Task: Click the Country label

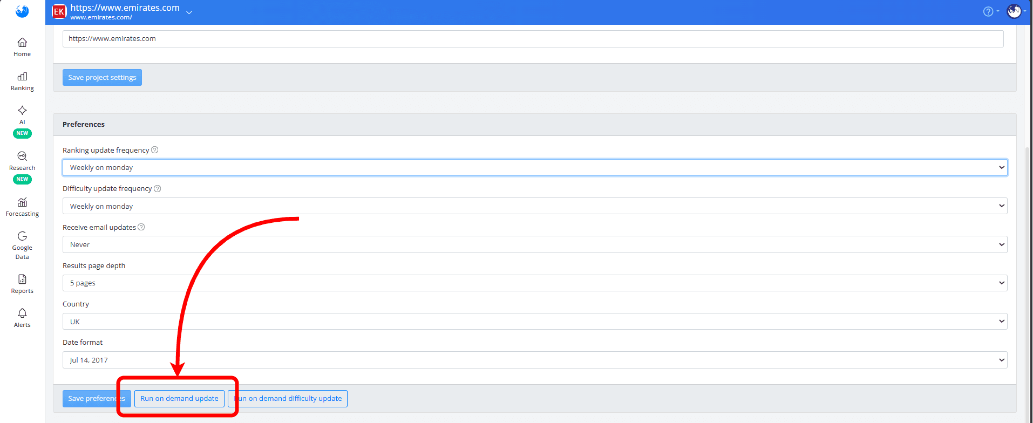Action: (x=76, y=304)
